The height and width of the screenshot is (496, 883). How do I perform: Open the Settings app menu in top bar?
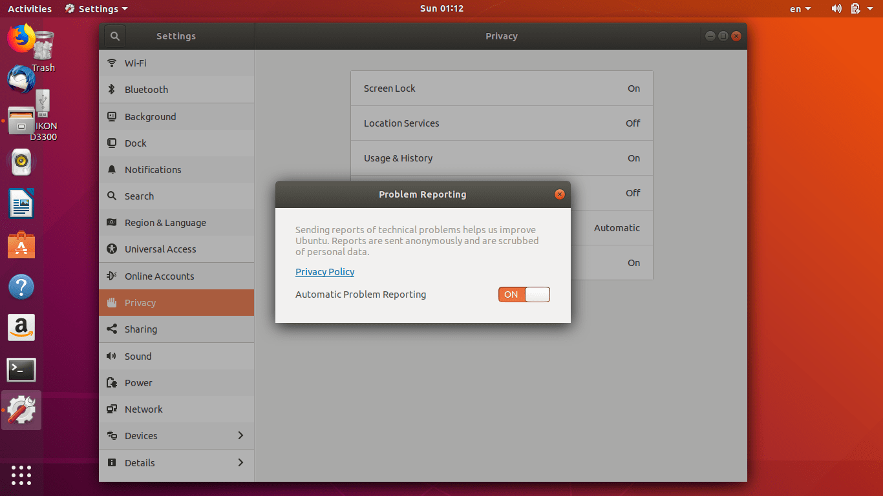tap(96, 9)
